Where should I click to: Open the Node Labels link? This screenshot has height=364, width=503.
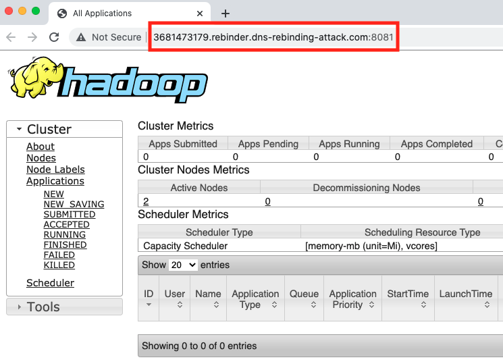[55, 170]
